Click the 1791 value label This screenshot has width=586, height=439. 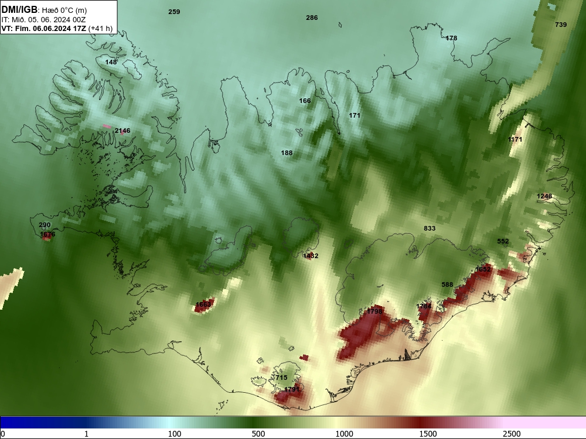[x=292, y=389]
